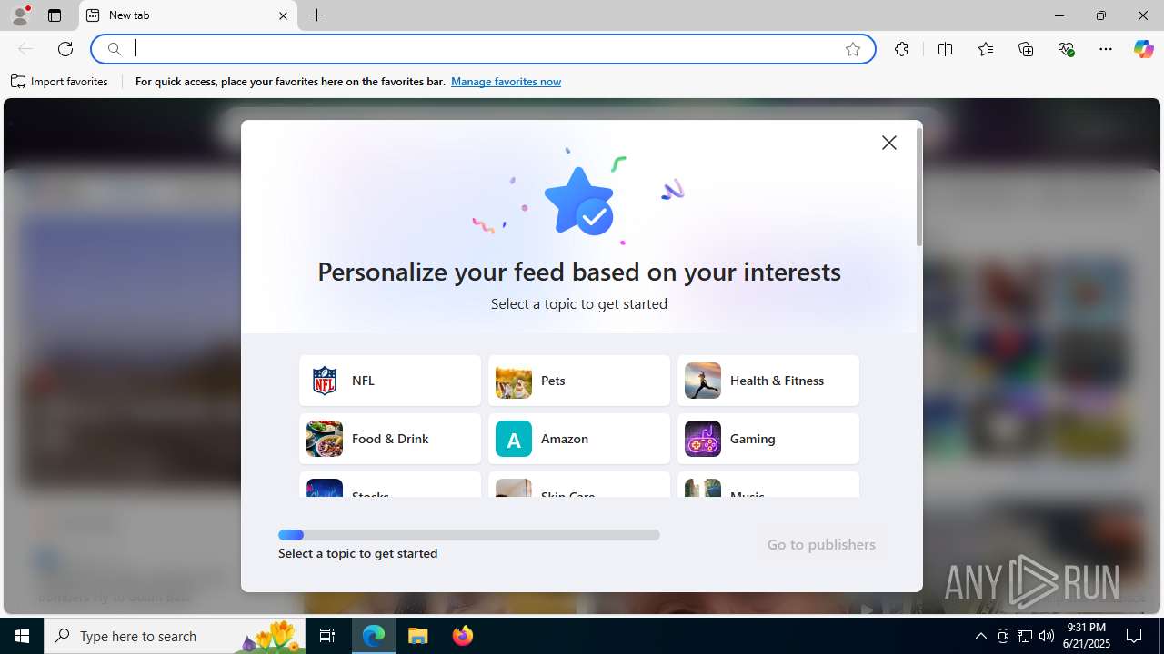The image size is (1164, 654).
Task: Open the Favorites list icon
Action: (986, 49)
